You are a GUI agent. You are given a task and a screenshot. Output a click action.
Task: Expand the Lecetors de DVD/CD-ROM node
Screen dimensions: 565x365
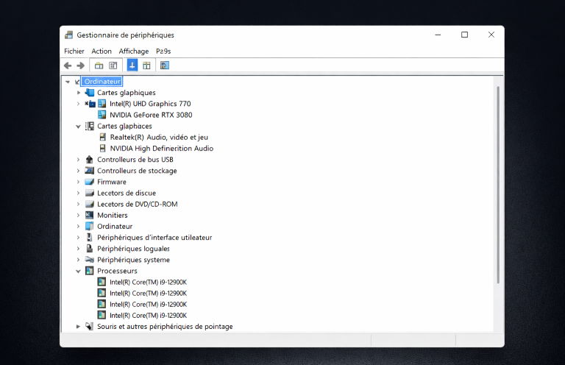[79, 205]
